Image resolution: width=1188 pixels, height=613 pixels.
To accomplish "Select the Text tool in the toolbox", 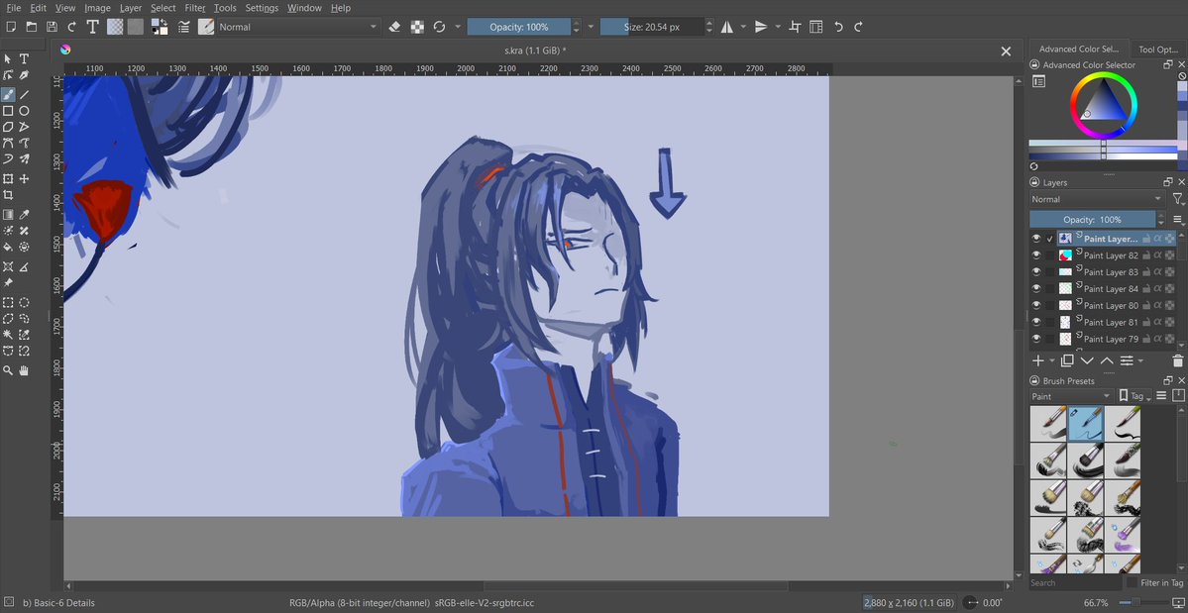I will (24, 59).
